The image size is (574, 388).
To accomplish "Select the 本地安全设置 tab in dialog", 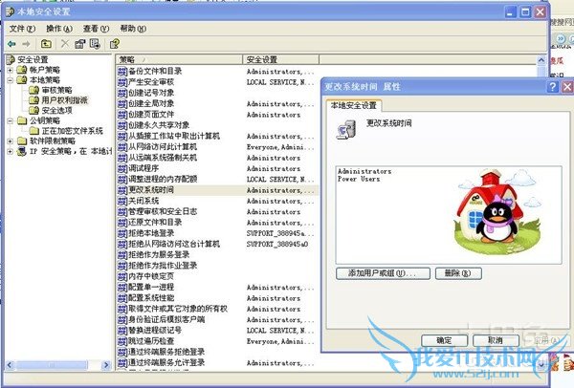I will (354, 106).
